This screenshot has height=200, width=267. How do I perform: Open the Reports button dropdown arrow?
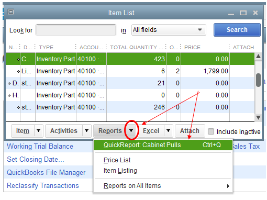131,130
